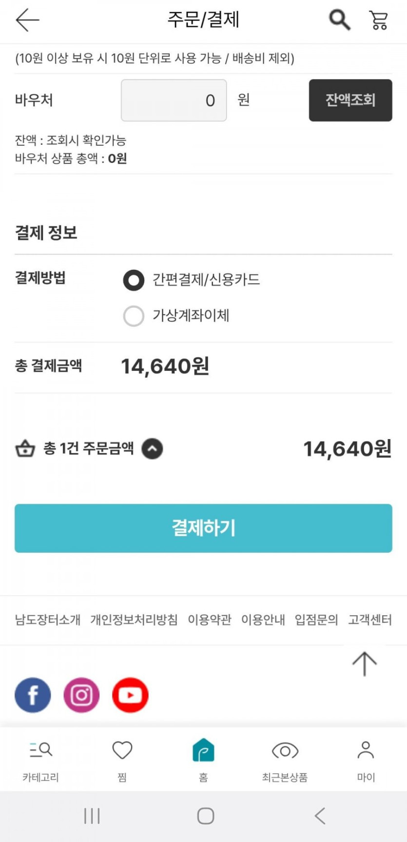Select 가상계좌이체 payment method

[134, 316]
